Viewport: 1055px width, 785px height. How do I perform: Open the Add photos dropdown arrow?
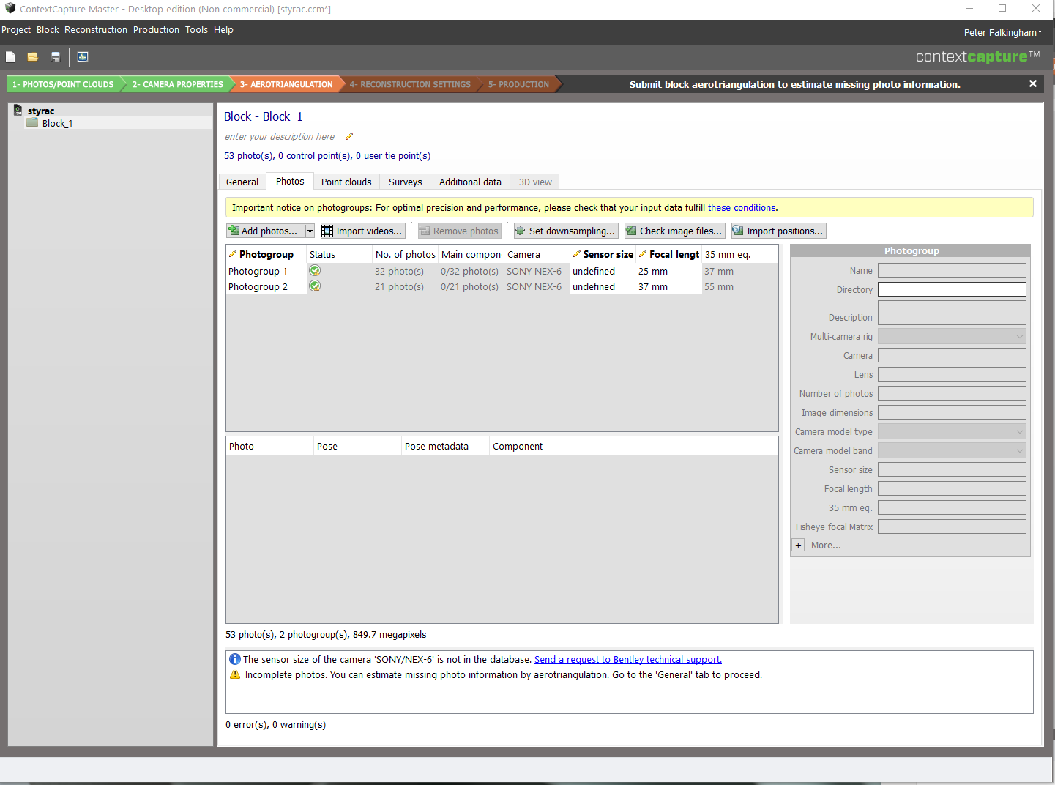310,231
